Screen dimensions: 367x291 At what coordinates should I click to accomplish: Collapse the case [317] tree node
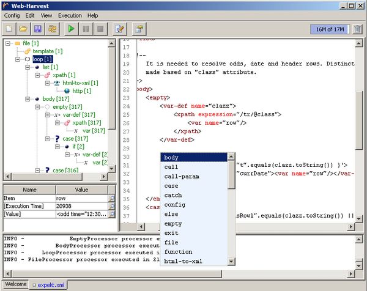[x=47, y=139]
